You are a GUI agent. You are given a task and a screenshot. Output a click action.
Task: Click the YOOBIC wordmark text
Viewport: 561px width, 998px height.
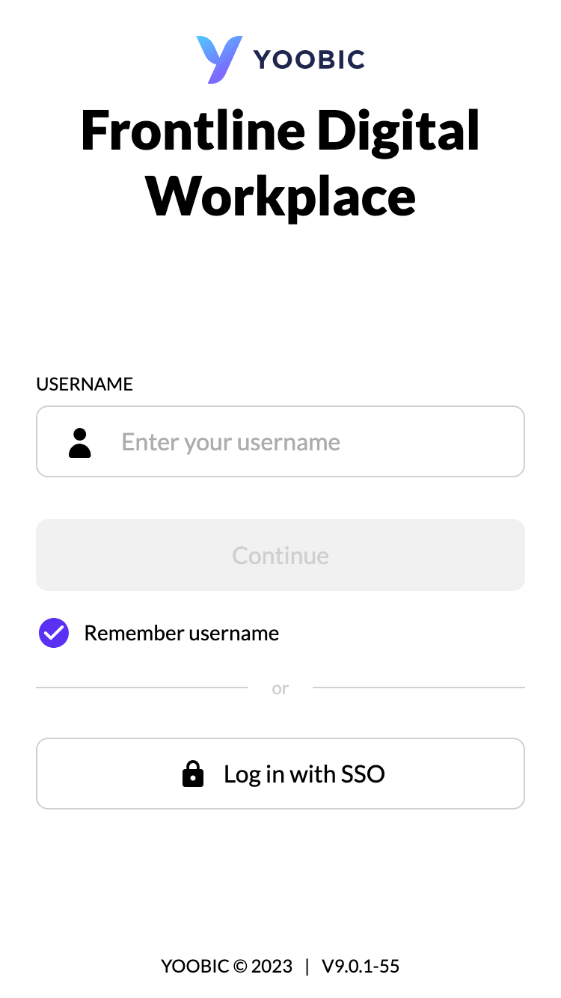(309, 60)
